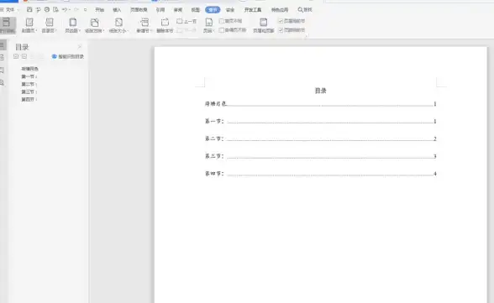Switch to the 页面布局 tab
The image size is (494, 303).
[x=139, y=10]
